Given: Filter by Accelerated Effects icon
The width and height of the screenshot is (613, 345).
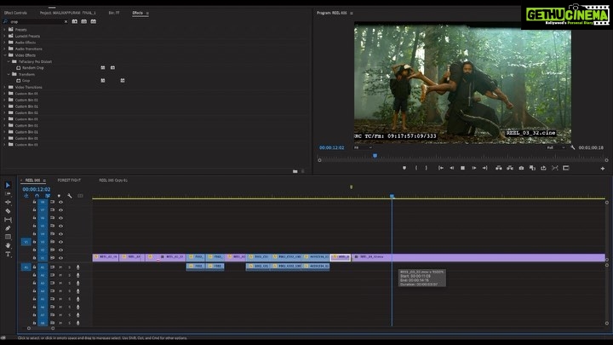Looking at the screenshot, I should coord(75,21).
